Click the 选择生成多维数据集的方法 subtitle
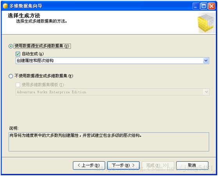Image resolution: width=218 pixels, height=176 pixels. [41, 21]
